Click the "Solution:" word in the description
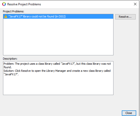Viewport: 140px width, 116px height. click(9, 71)
